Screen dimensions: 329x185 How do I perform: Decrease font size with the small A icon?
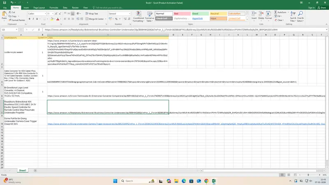[60, 14]
